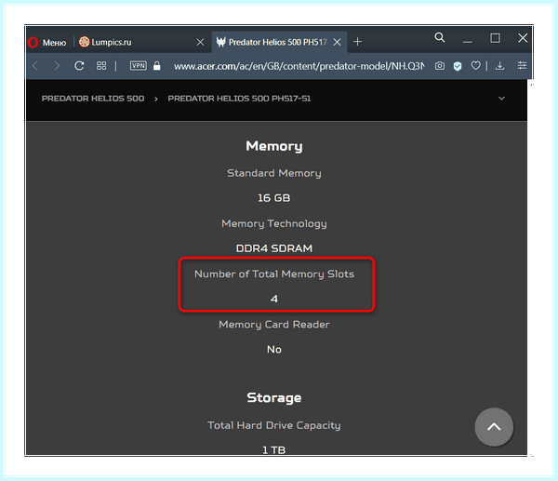
Task: Click the DDR4 SDRAM value
Action: coord(274,248)
